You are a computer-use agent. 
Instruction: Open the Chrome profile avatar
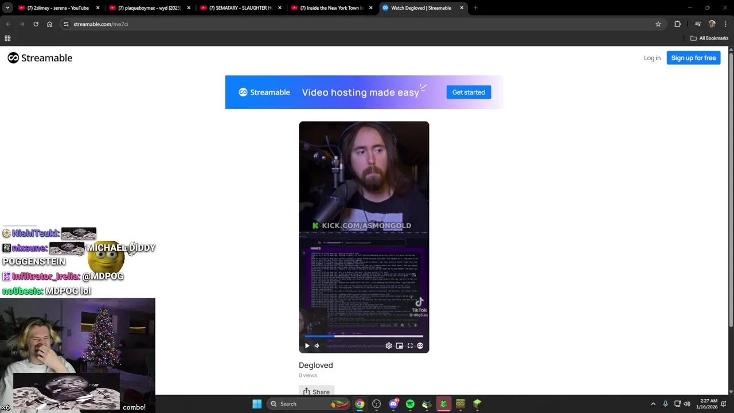pyautogui.click(x=712, y=24)
